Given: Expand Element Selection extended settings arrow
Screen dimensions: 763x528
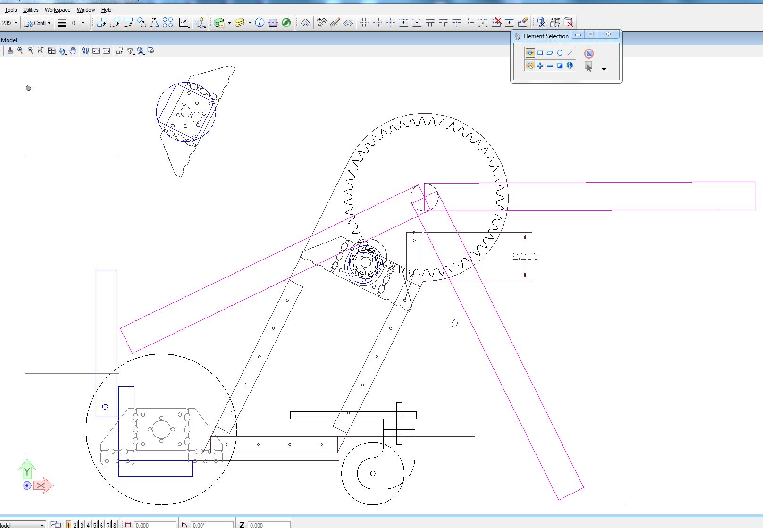Looking at the screenshot, I should (604, 69).
